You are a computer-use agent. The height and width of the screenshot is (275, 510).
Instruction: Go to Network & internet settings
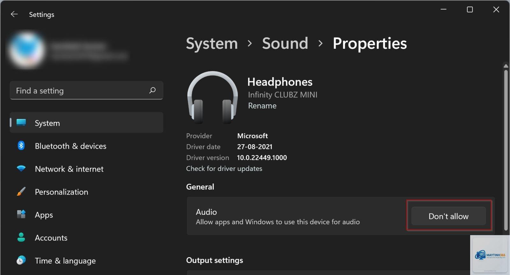tap(86, 169)
